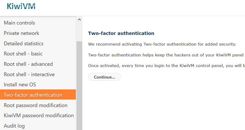This screenshot has width=245, height=130.
Task: Go to the Private network page
Action: [38, 33]
